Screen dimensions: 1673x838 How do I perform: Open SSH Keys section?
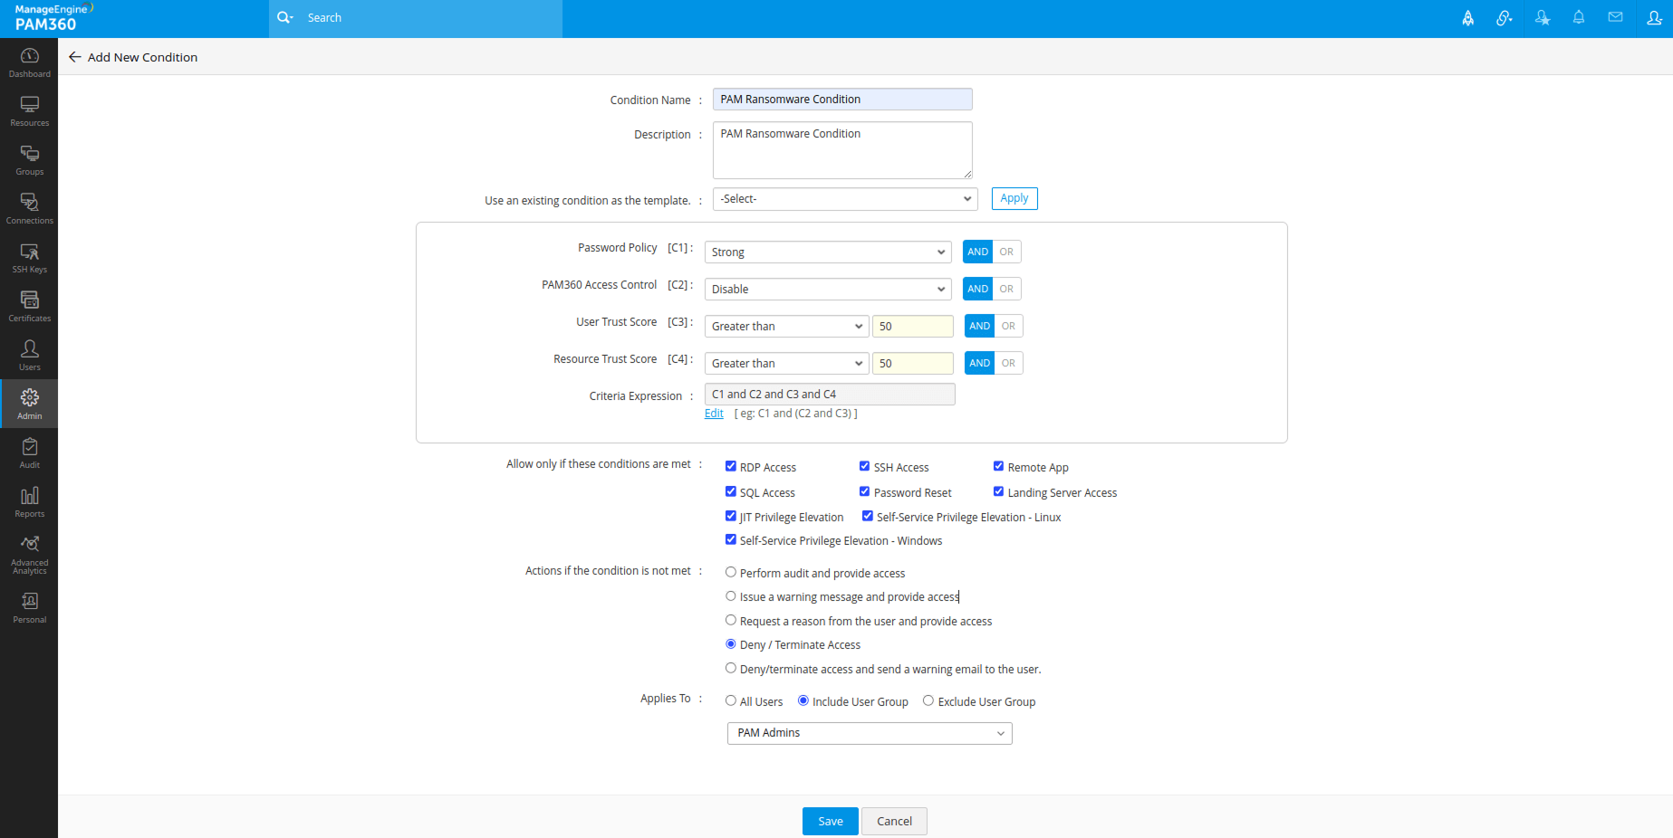pyautogui.click(x=29, y=258)
